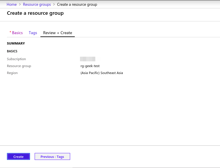Click the chevron after Resource groups breadcrumb

pos(54,4)
